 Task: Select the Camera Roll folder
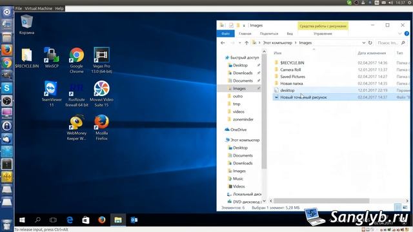coord(290,70)
